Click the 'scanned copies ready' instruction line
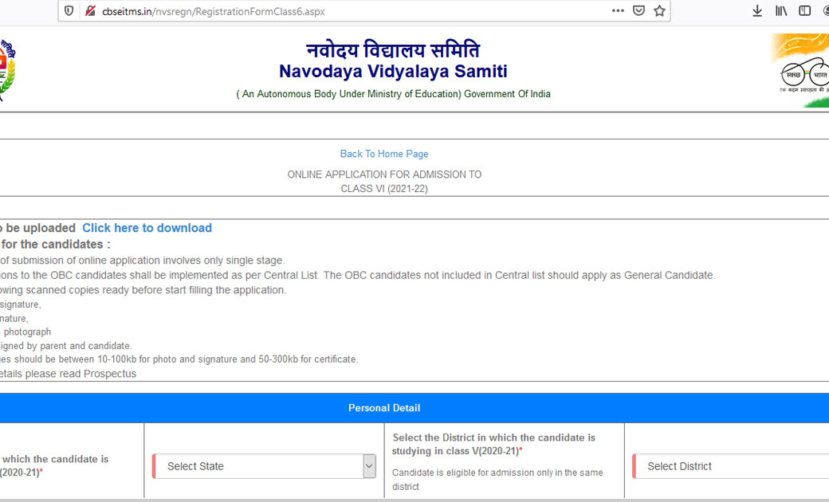Viewport: 829px width, 502px height. (x=143, y=290)
